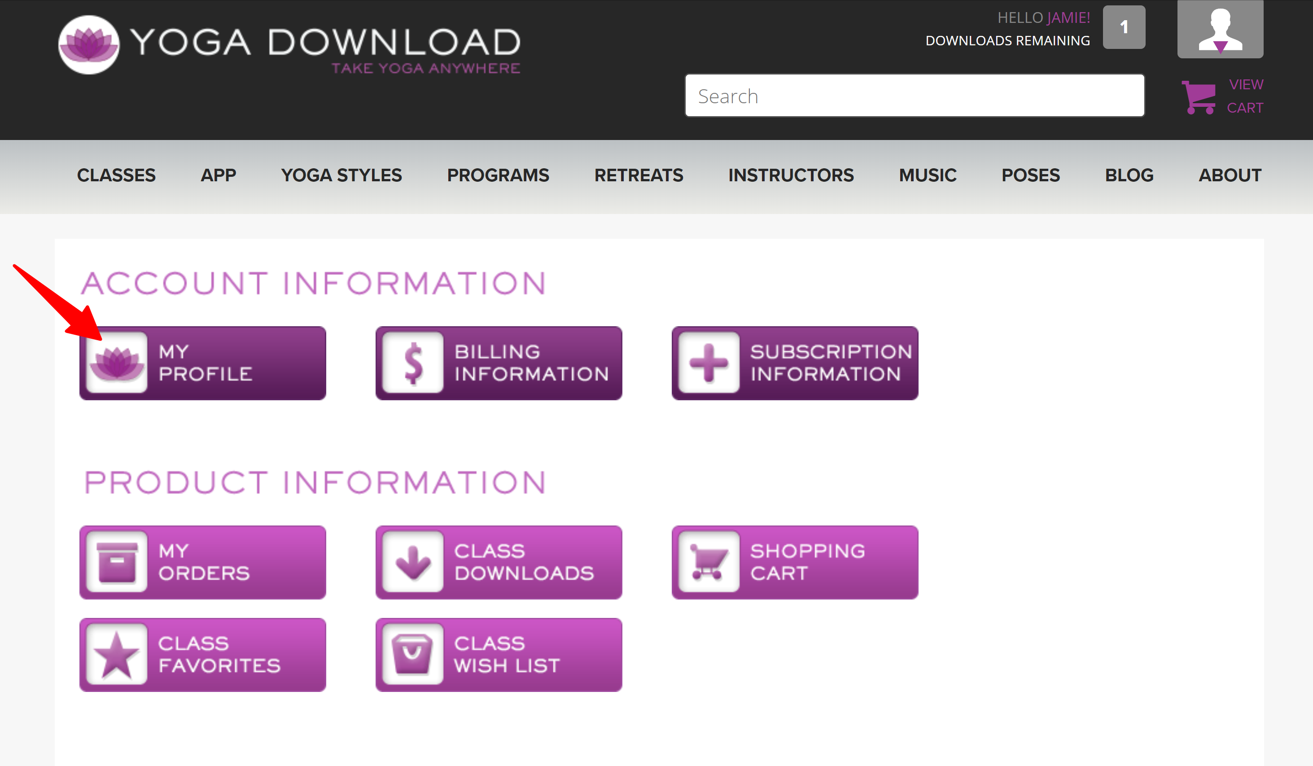This screenshot has height=766, width=1313.
Task: Click the plus icon for Subscription Information
Action: [709, 363]
